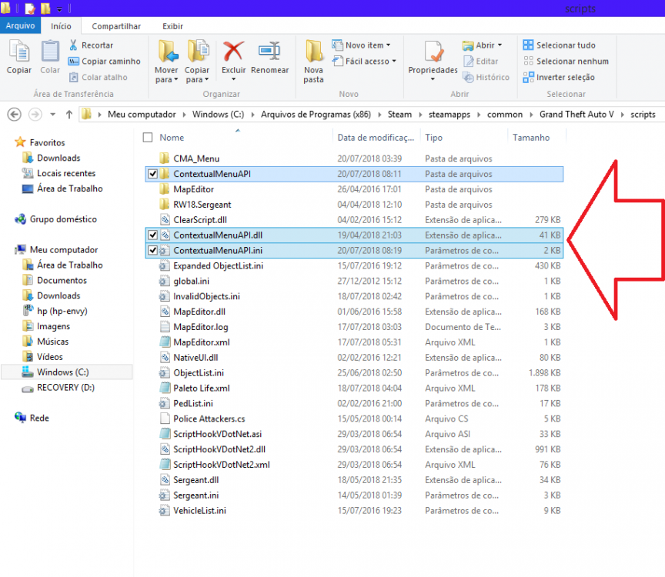Viewport: 665px width, 577px height.
Task: Click the Copiar ribbon icon
Action: 19,52
